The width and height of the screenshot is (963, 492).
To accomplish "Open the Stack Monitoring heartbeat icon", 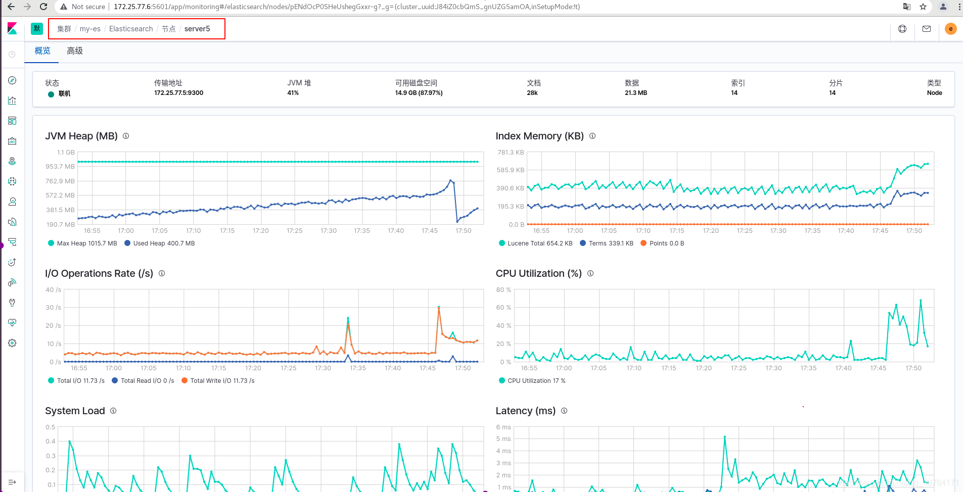I will (x=12, y=323).
